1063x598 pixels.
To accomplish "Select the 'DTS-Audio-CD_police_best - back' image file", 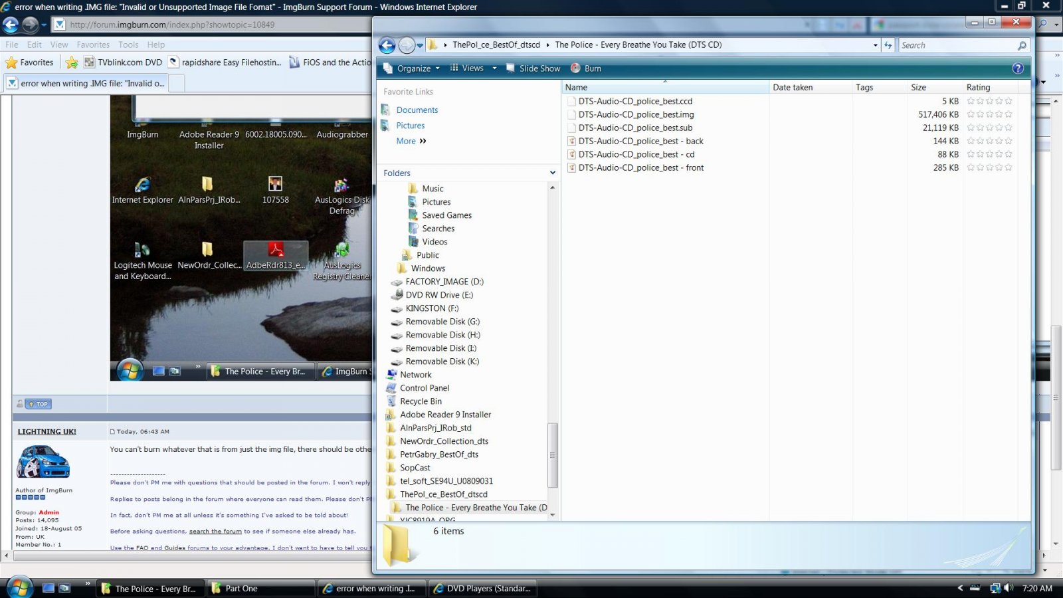I will click(640, 141).
